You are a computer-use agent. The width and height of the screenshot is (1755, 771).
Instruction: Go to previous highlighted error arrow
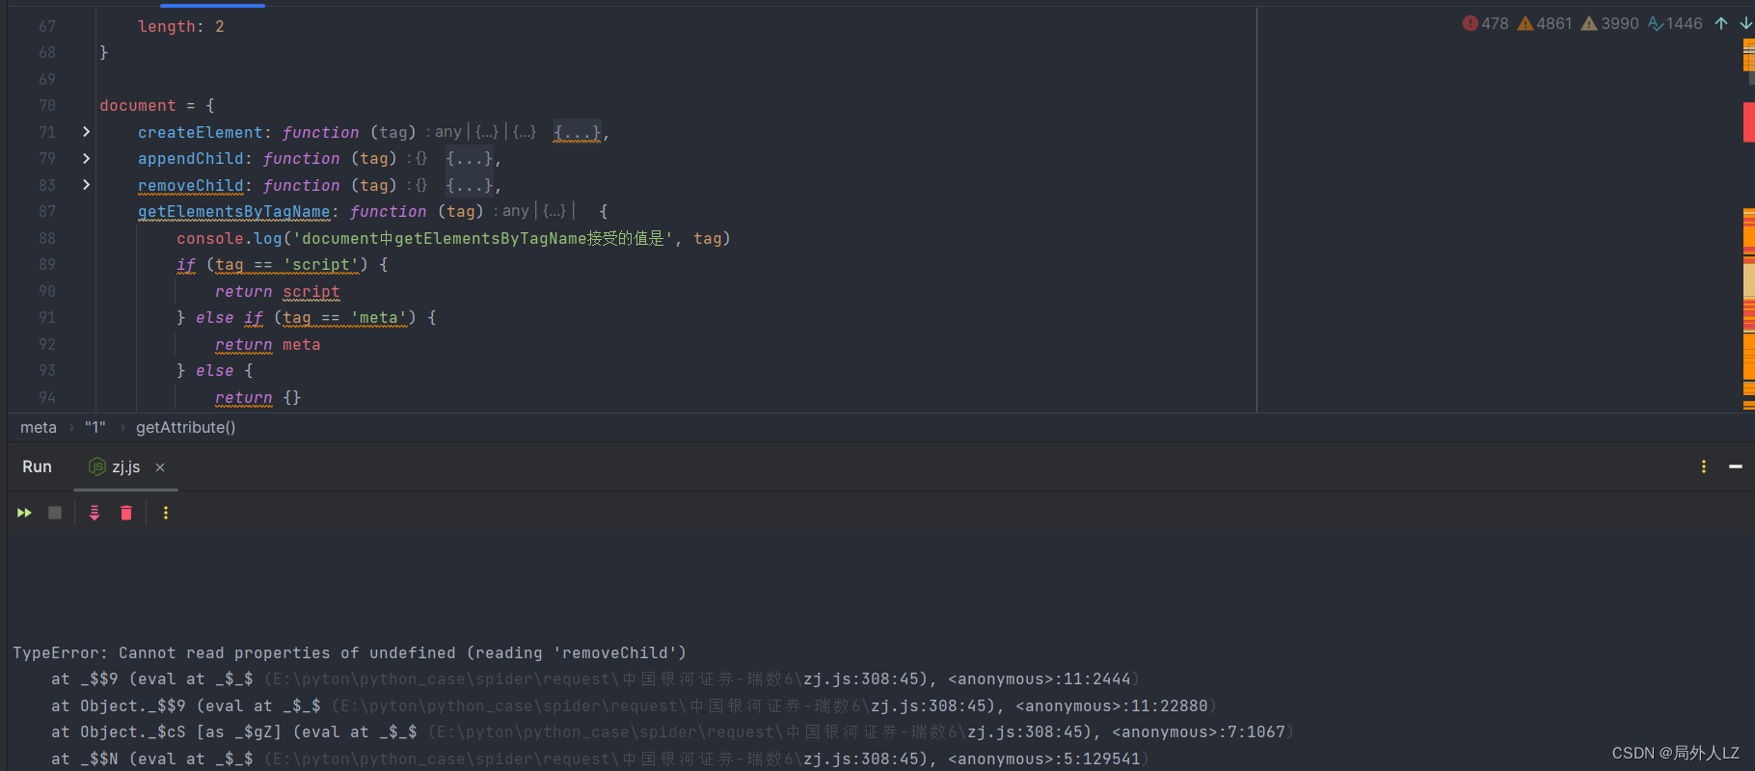[x=1721, y=23]
